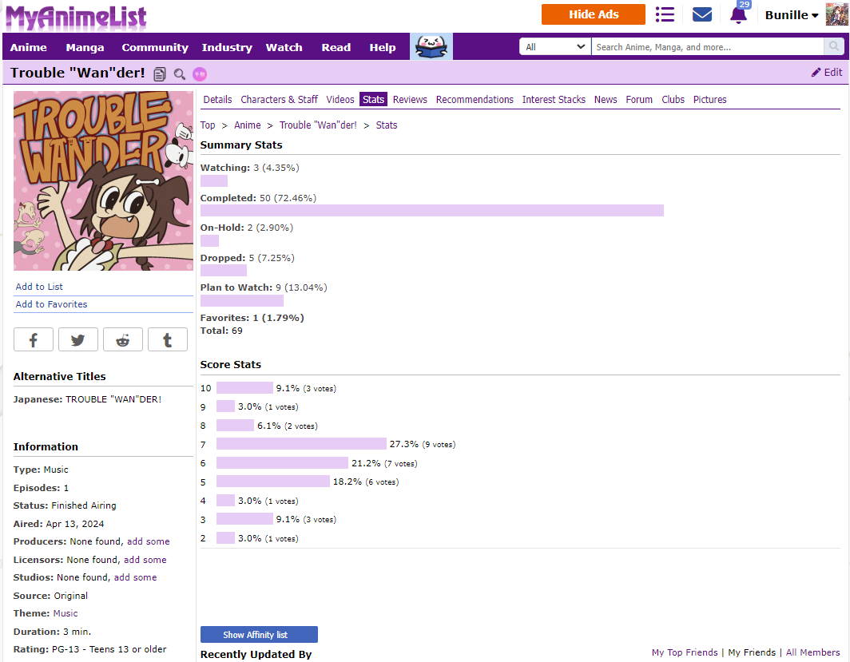Click add some next to Producers
This screenshot has width=850, height=662.
148,541
